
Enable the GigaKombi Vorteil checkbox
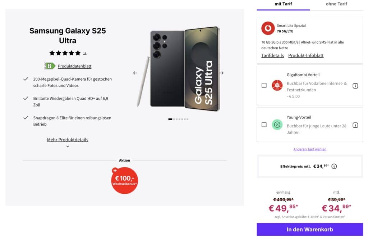(x=264, y=85)
